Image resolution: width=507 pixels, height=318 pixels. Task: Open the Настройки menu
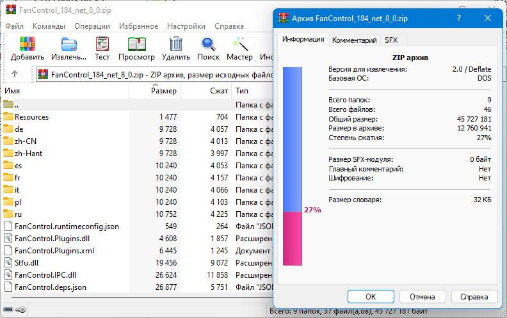click(x=186, y=26)
